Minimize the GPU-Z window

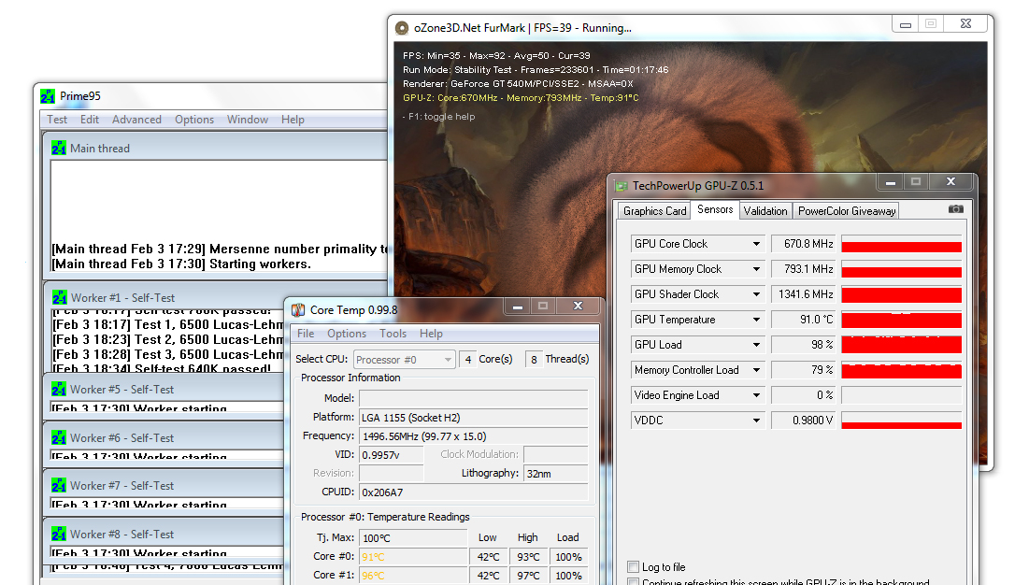[891, 182]
